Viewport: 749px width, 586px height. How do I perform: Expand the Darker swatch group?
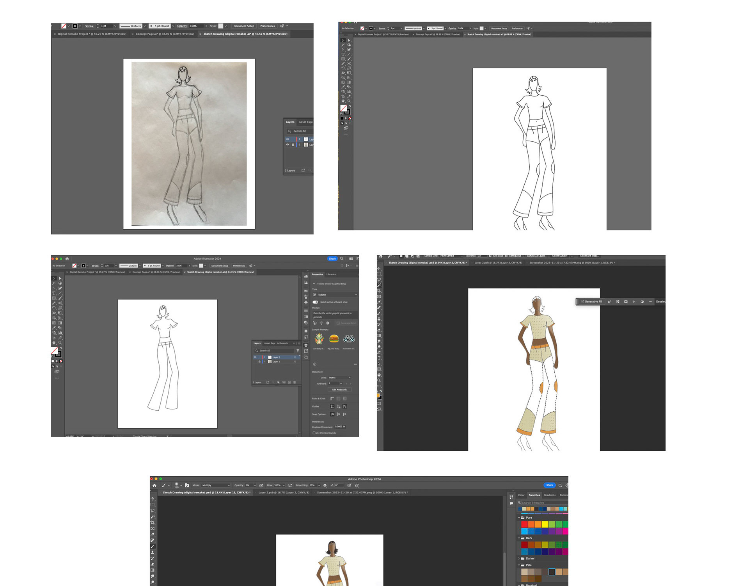519,558
